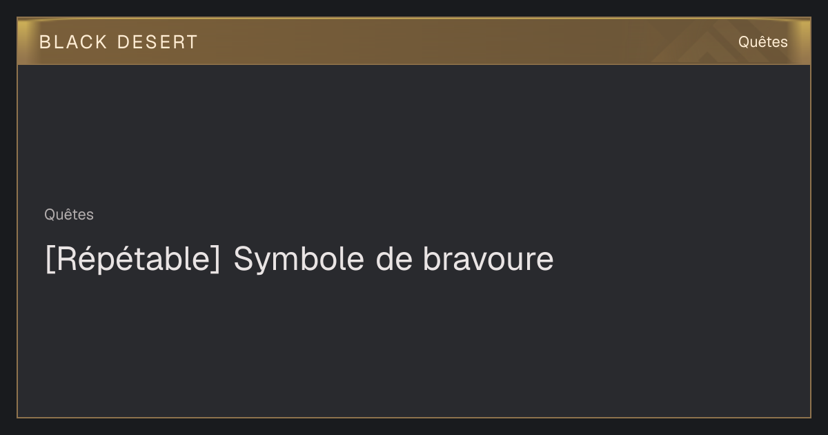Image resolution: width=828 pixels, height=435 pixels.
Task: Click the capital S in Symbole
Action: point(243,260)
